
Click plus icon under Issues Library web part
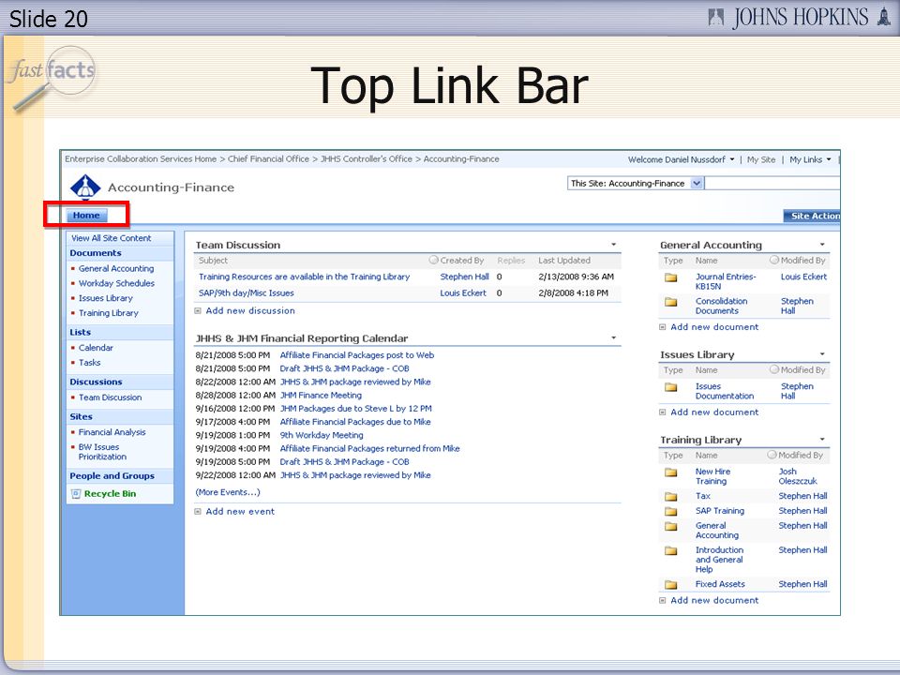[663, 412]
